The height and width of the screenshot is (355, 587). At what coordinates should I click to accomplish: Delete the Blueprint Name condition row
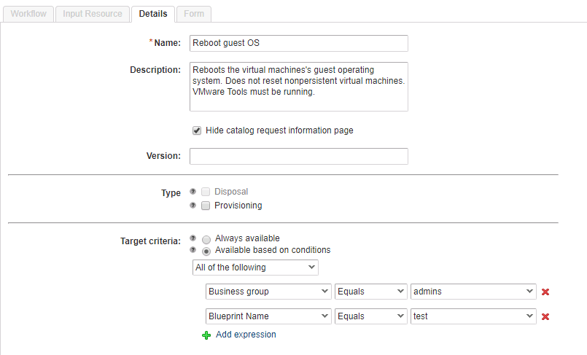coord(545,317)
